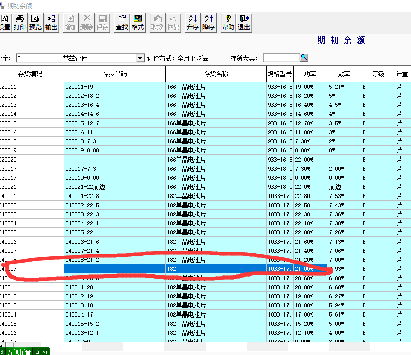Select cell 020019-0.00
This screenshot has height=355, width=411.
[114, 150]
